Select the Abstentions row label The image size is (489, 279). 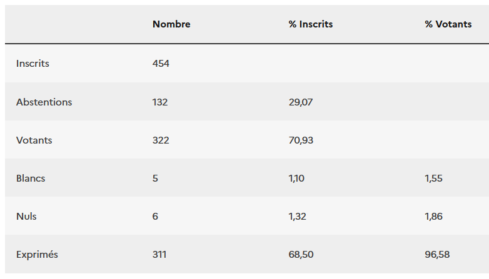pos(44,102)
